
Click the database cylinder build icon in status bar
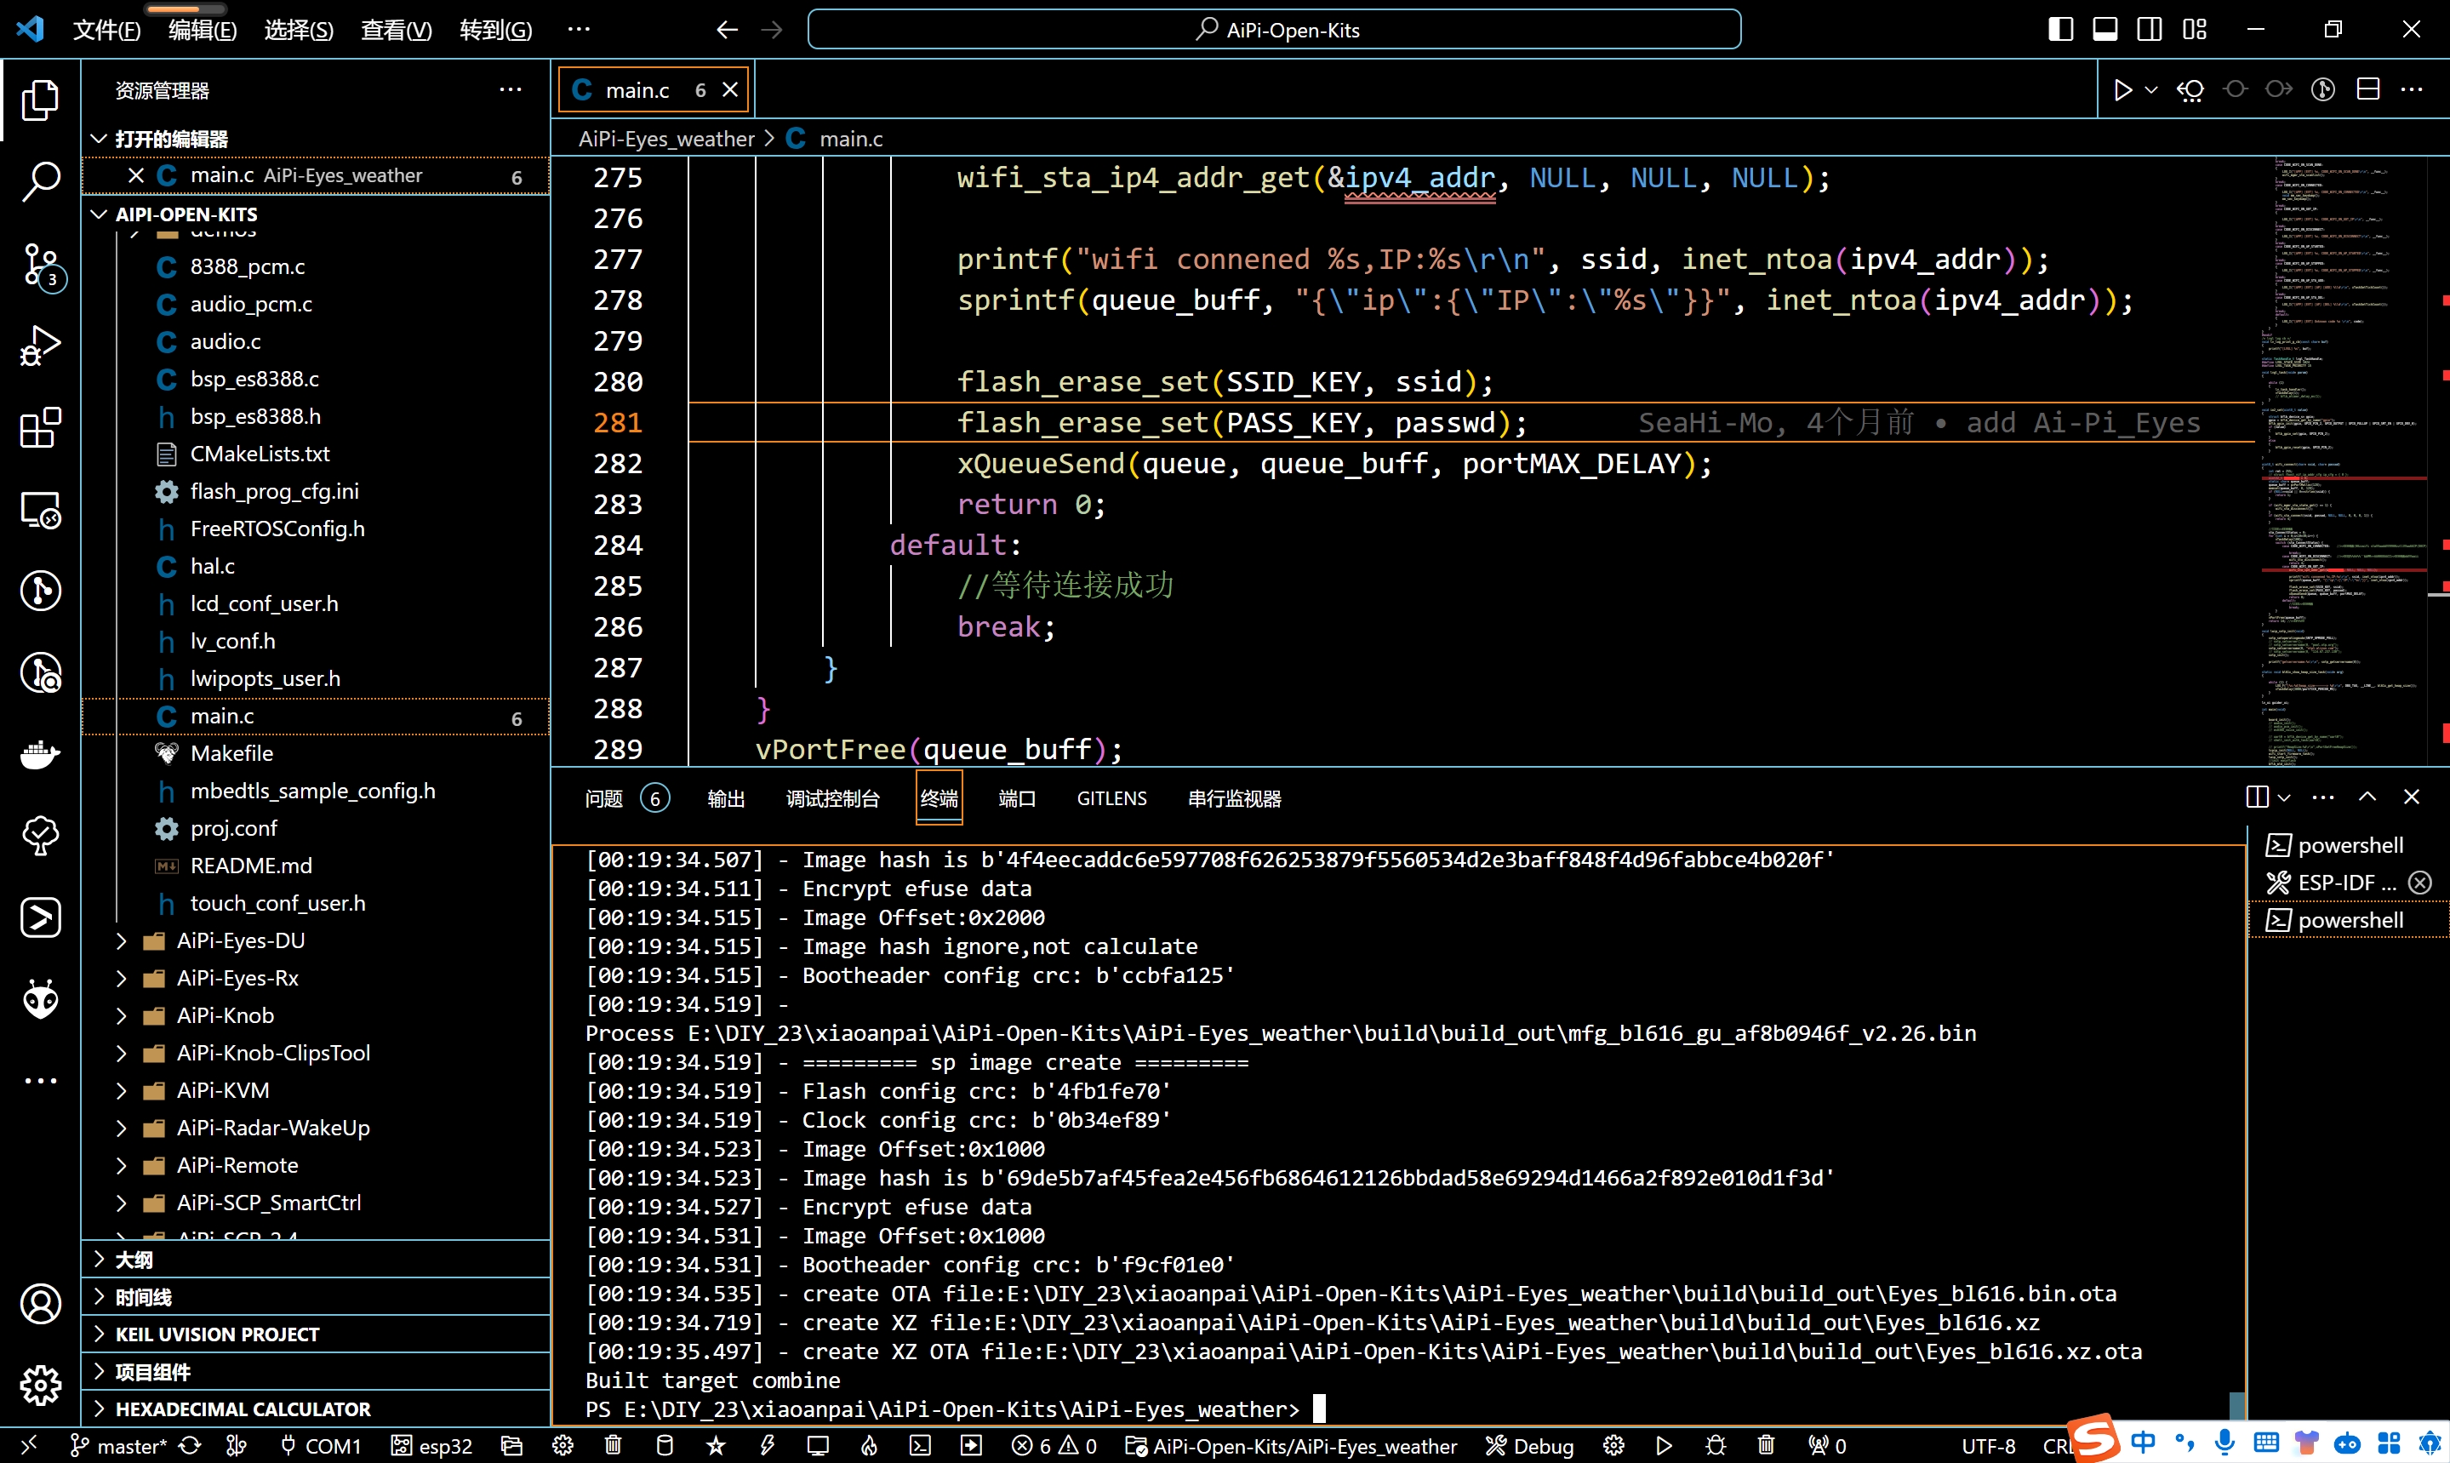(x=665, y=1445)
